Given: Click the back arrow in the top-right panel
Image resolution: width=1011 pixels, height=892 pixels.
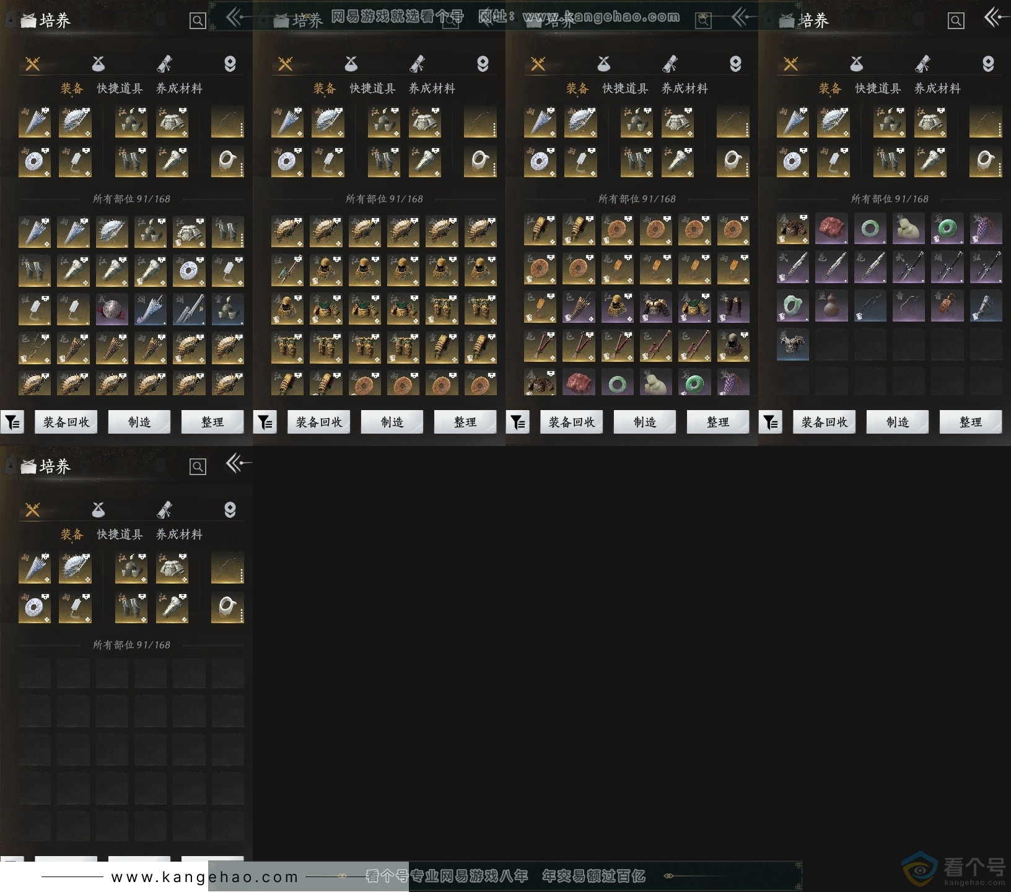Looking at the screenshot, I should click(997, 17).
